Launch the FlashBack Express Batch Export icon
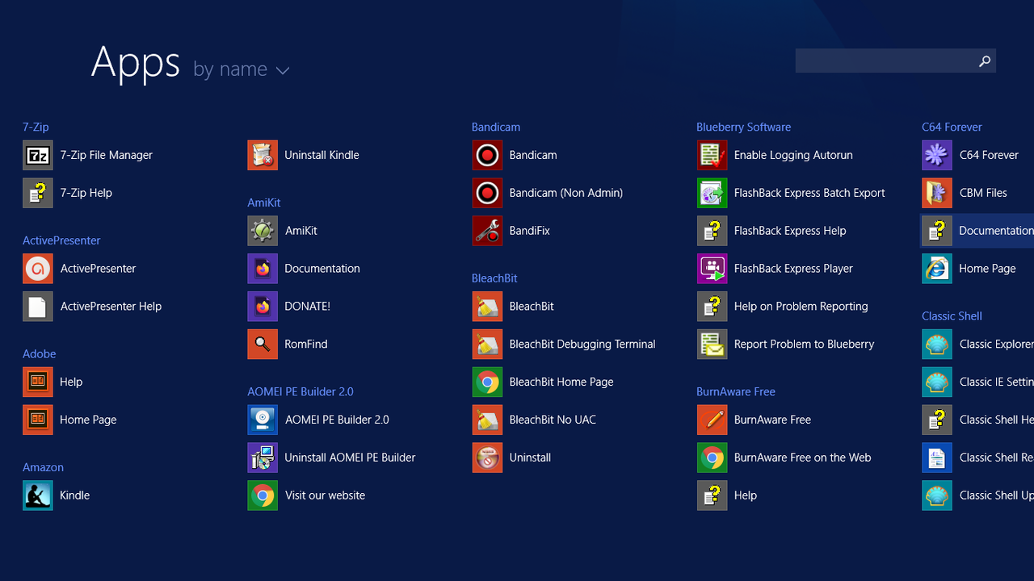This screenshot has width=1034, height=581. pos(712,193)
